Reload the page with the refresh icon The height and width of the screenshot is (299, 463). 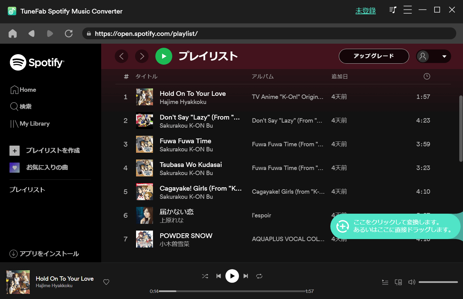click(x=69, y=33)
